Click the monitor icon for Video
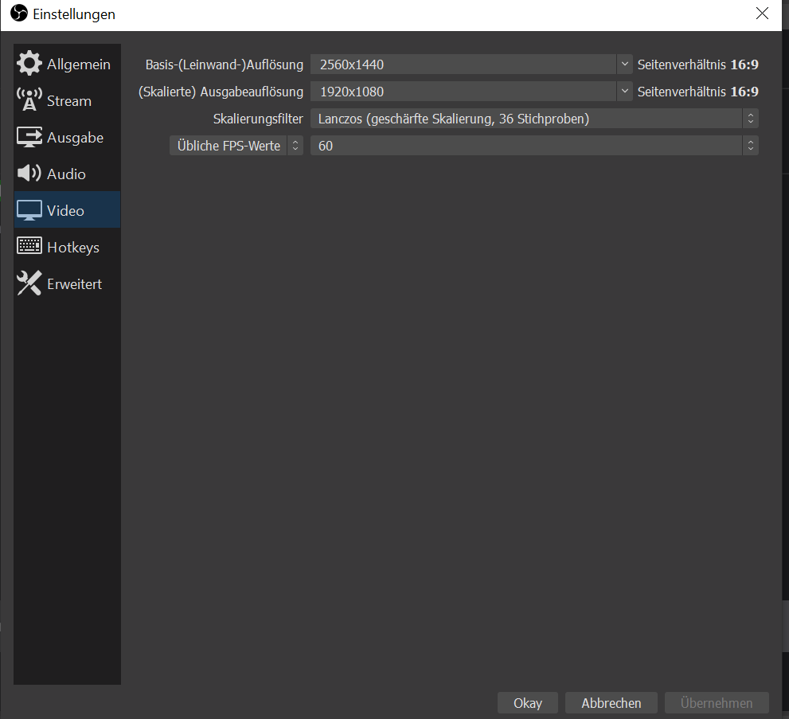 29,210
